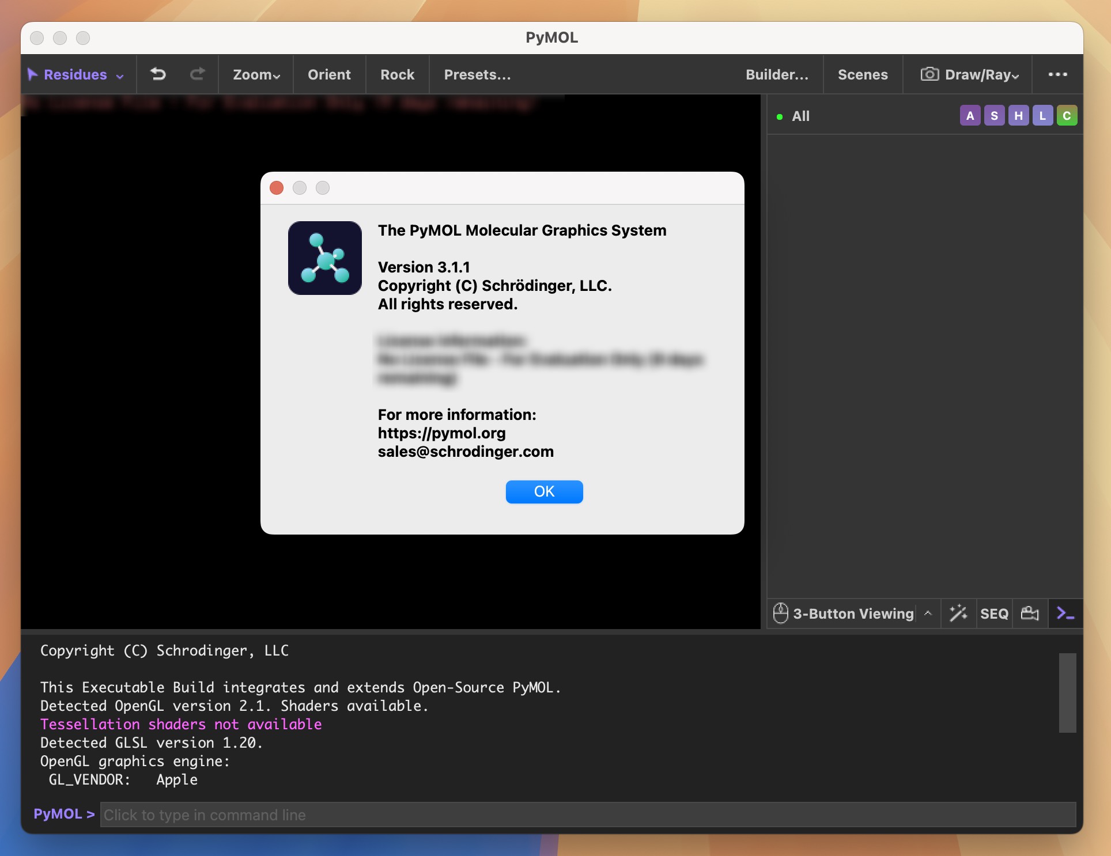Open the Presets menu

477,75
